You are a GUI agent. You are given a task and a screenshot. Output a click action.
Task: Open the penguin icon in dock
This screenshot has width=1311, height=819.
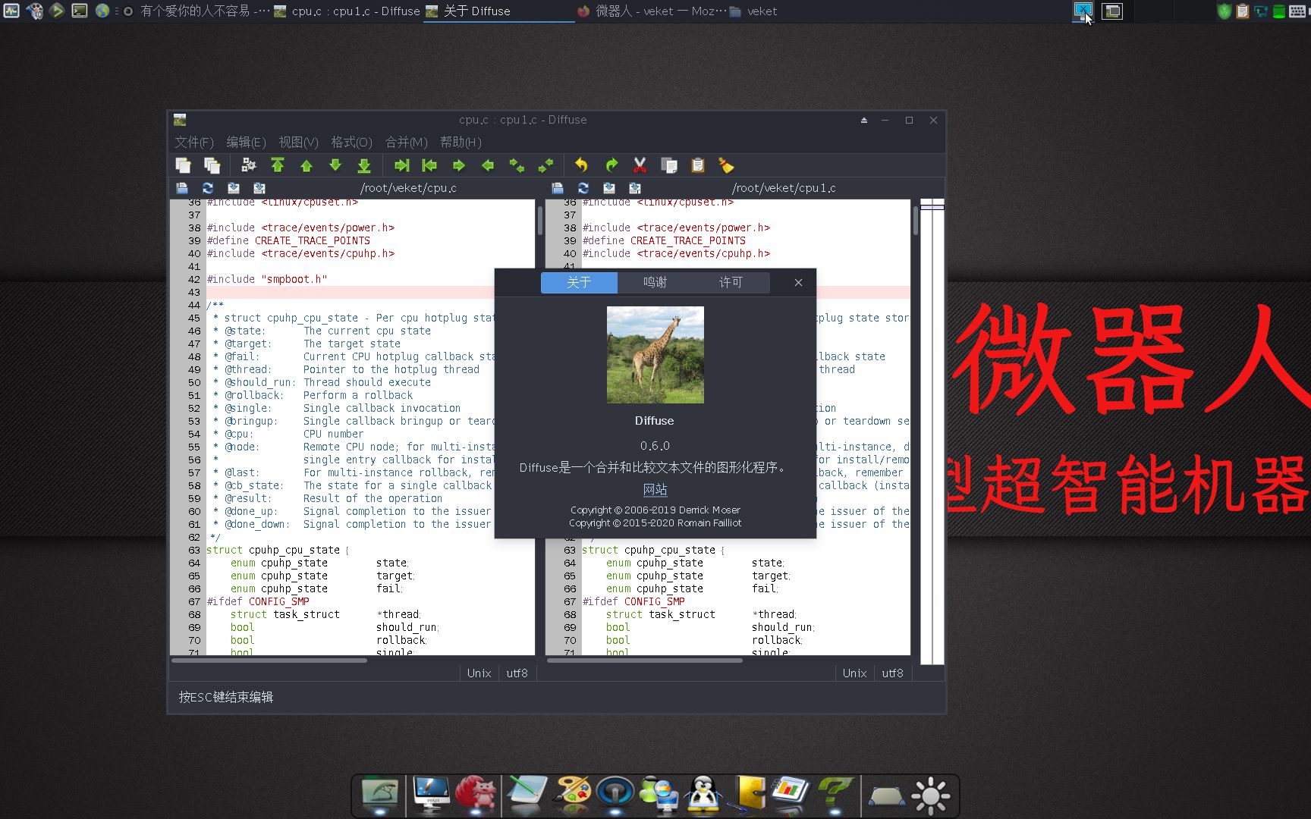click(705, 794)
